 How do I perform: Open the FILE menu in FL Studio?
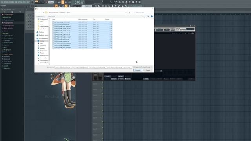pyautogui.click(x=2, y=2)
